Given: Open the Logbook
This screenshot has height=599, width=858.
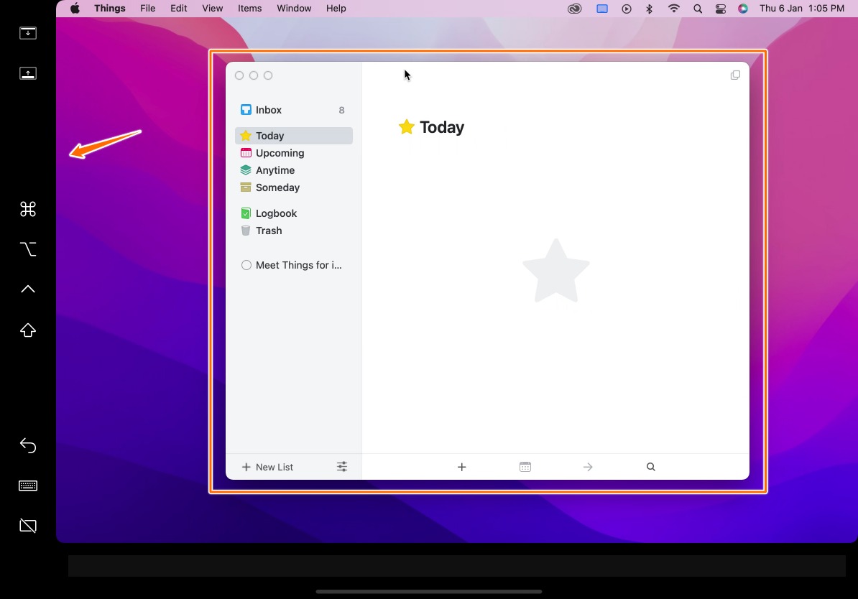Looking at the screenshot, I should click(294, 213).
